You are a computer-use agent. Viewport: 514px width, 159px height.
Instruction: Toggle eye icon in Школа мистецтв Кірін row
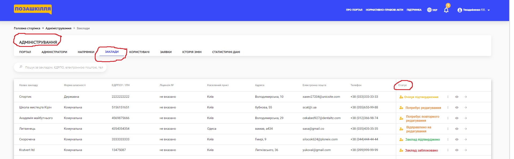point(457,108)
